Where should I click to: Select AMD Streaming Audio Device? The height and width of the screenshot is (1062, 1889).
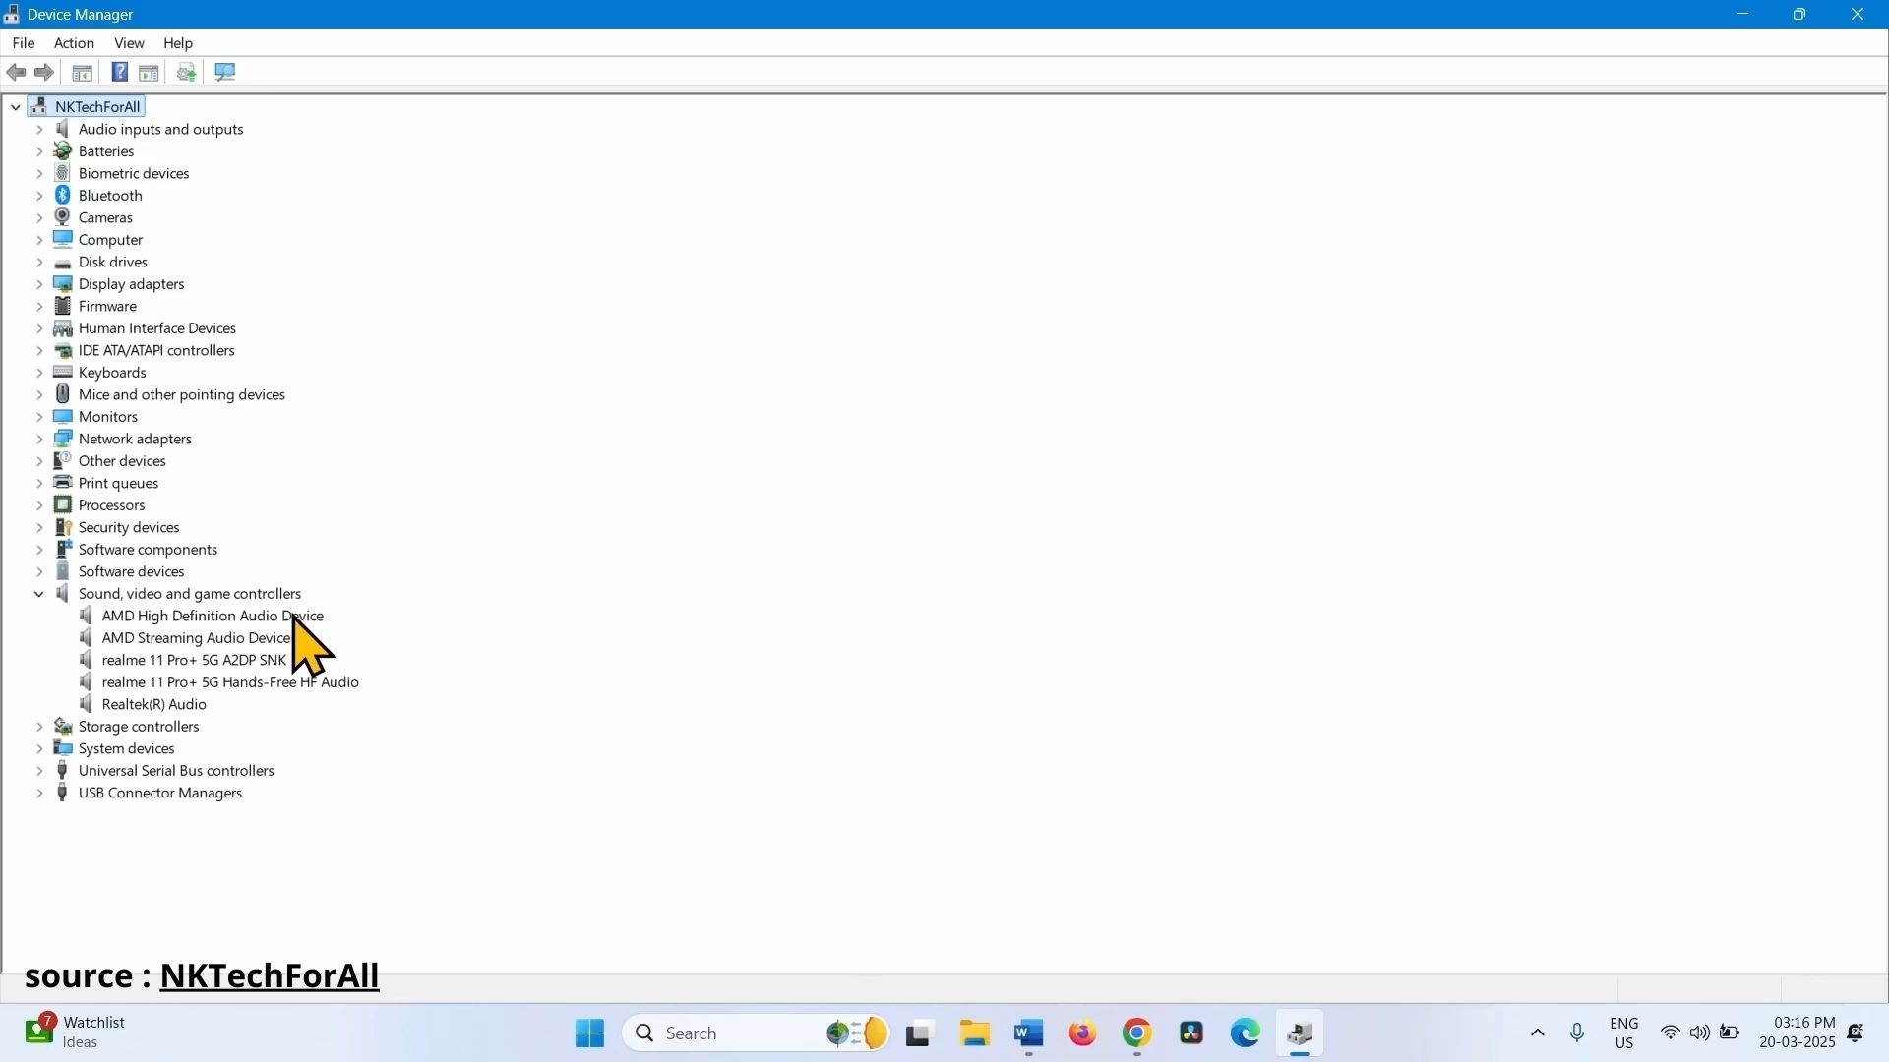pos(197,638)
